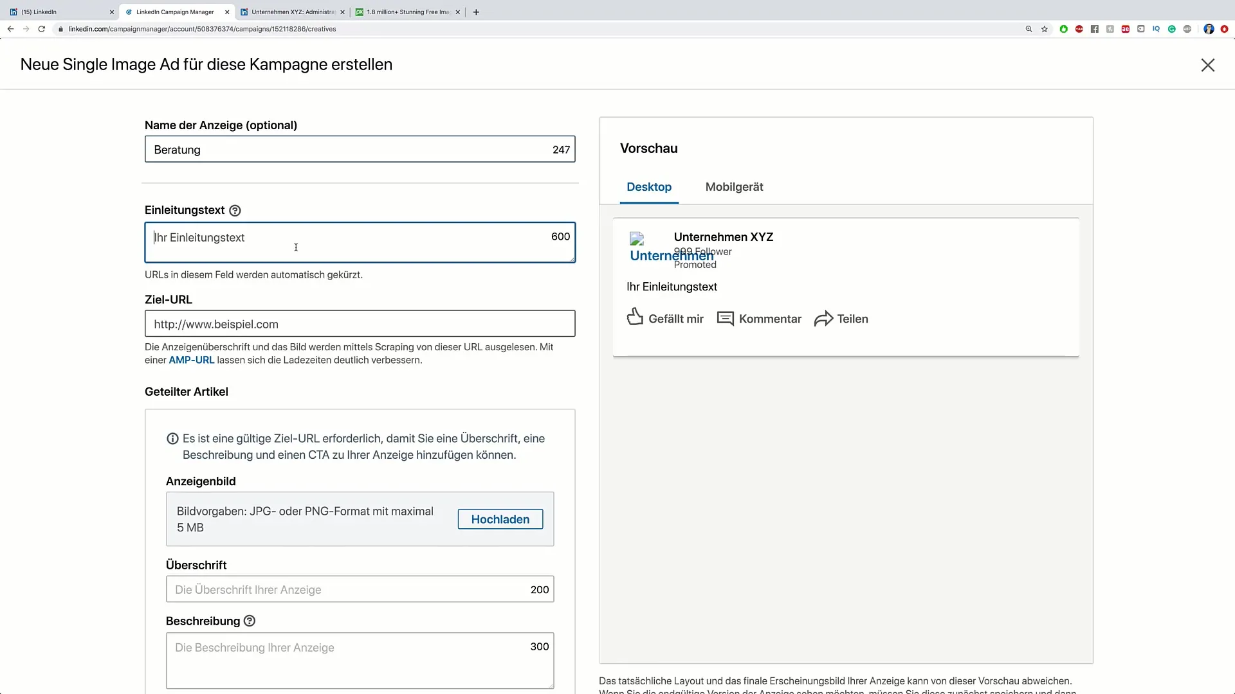Bookmark page with the star icon
The width and height of the screenshot is (1235, 694).
coord(1045,29)
